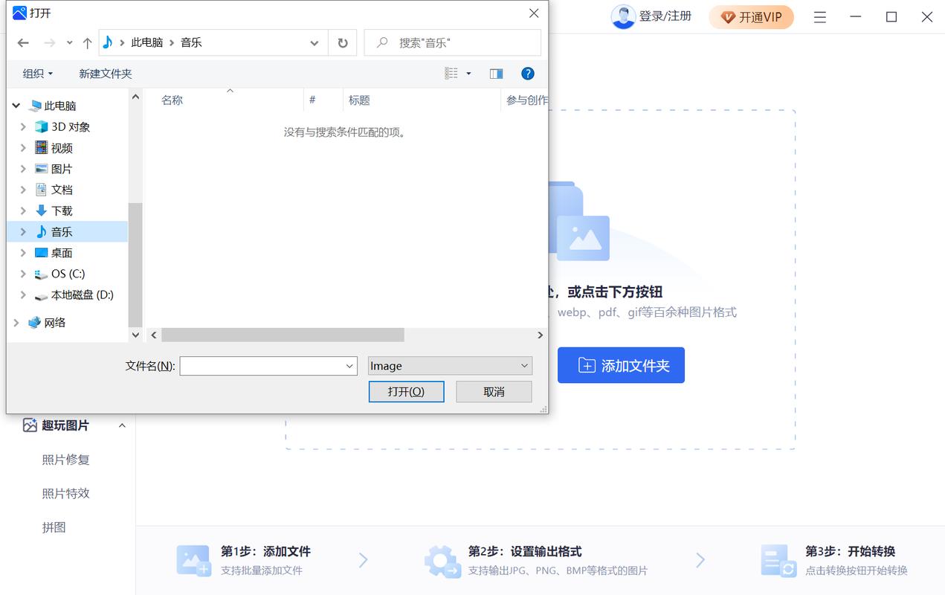Select 下载 folder in tree
Viewport: 945px width, 595px height.
(62, 210)
